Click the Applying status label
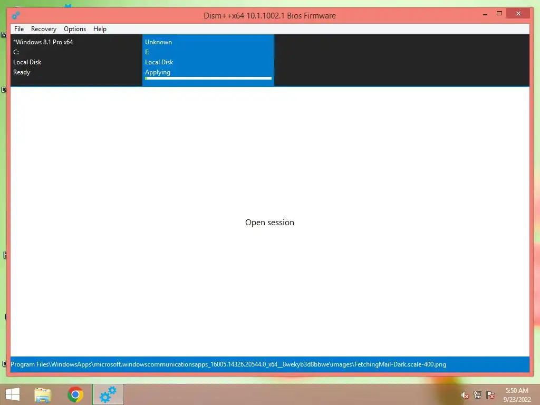Screen dimensions: 540x405 [158, 72]
